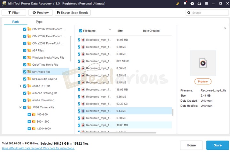The image size is (230, 152).
Task: Uncheck the JPEG Camera file checkbox
Action: click(25, 107)
